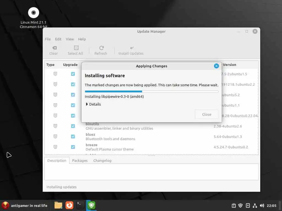The image size is (282, 211).
Task: Open the Terminal from the taskbar
Action: pyautogui.click(x=80, y=205)
